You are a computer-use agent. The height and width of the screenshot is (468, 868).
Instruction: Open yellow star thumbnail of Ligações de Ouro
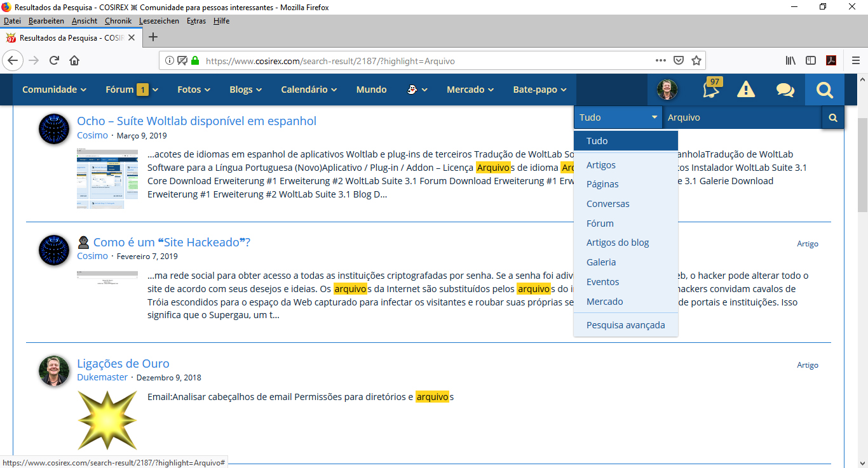click(x=107, y=421)
